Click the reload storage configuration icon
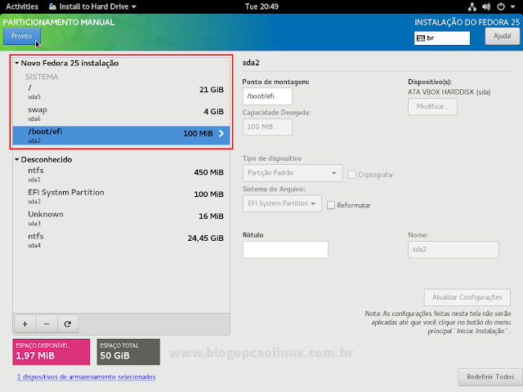Viewport: 523px width, 392px height. [68, 324]
